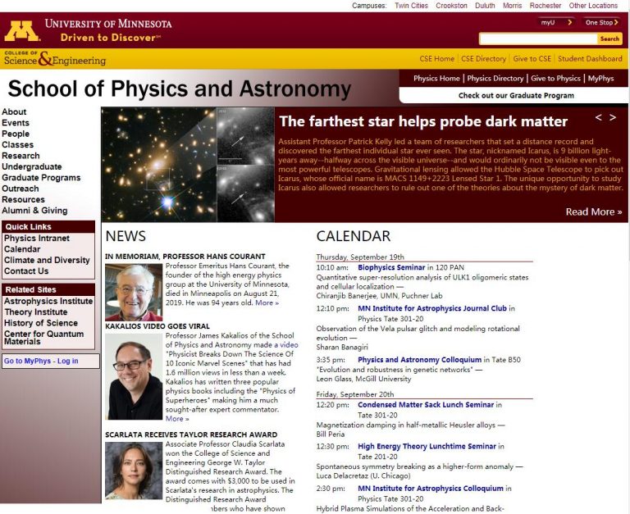
Task: Click the farthest star headline
Action: pos(423,121)
